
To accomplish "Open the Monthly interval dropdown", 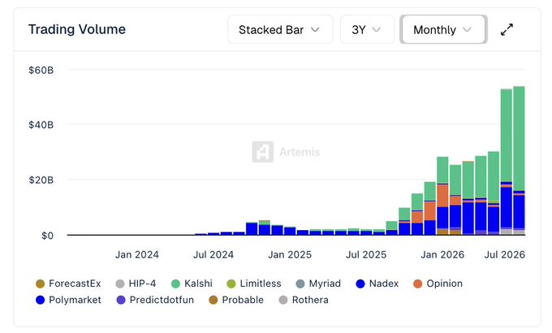I will tap(443, 29).
